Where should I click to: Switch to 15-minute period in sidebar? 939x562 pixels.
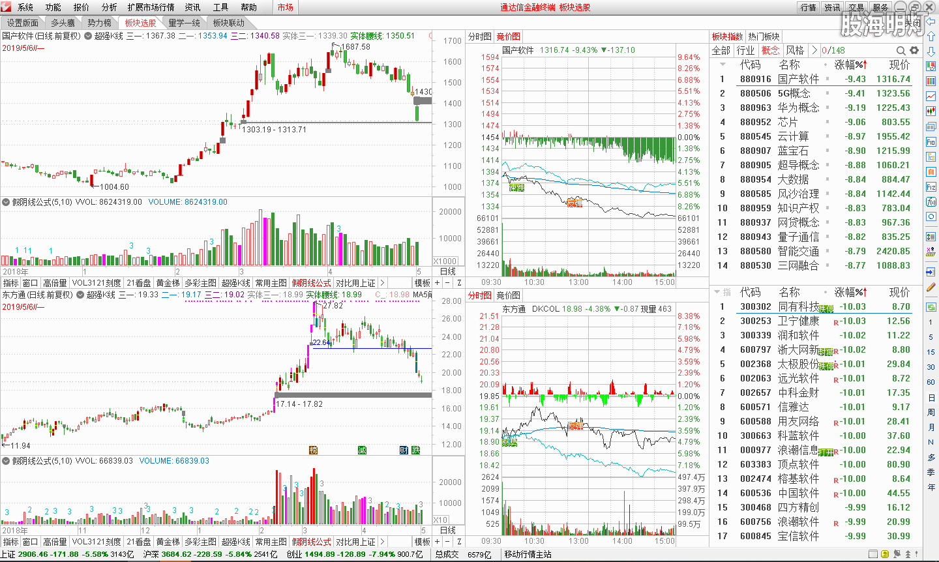click(931, 352)
